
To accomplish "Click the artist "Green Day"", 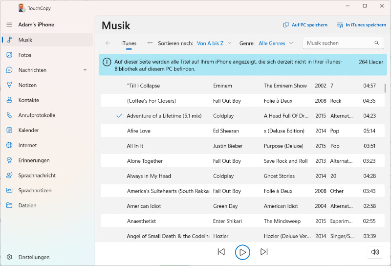I will [x=225, y=206].
